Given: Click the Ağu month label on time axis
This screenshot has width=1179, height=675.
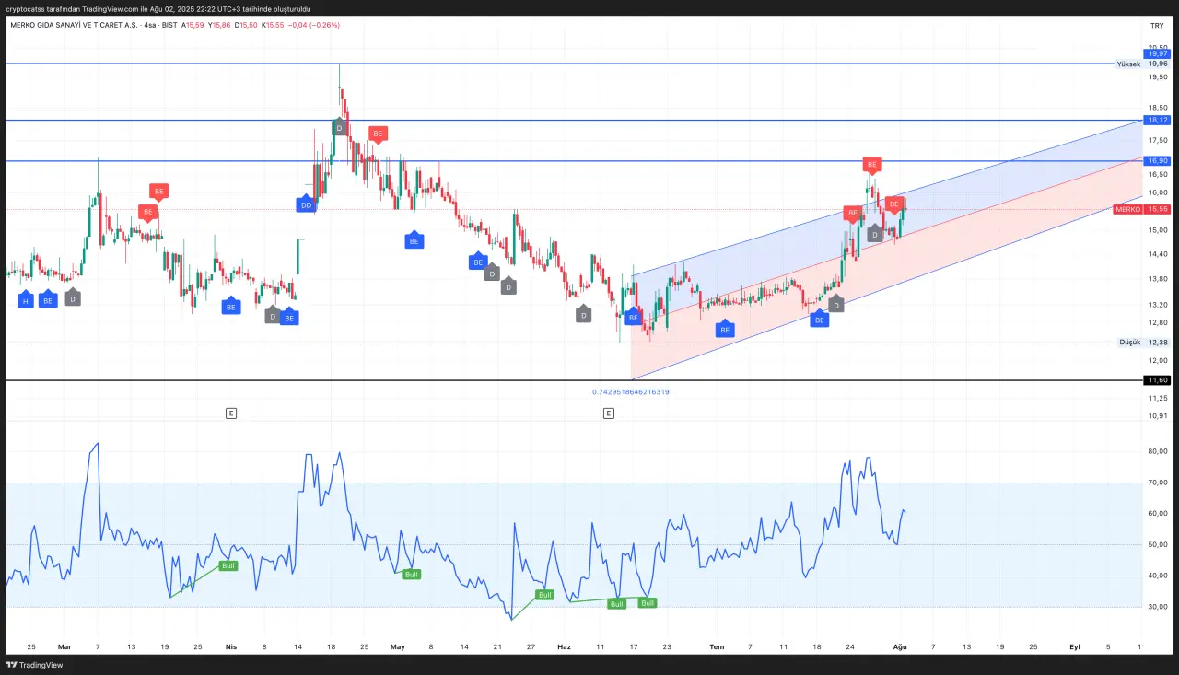Looking at the screenshot, I should pyautogui.click(x=900, y=646).
